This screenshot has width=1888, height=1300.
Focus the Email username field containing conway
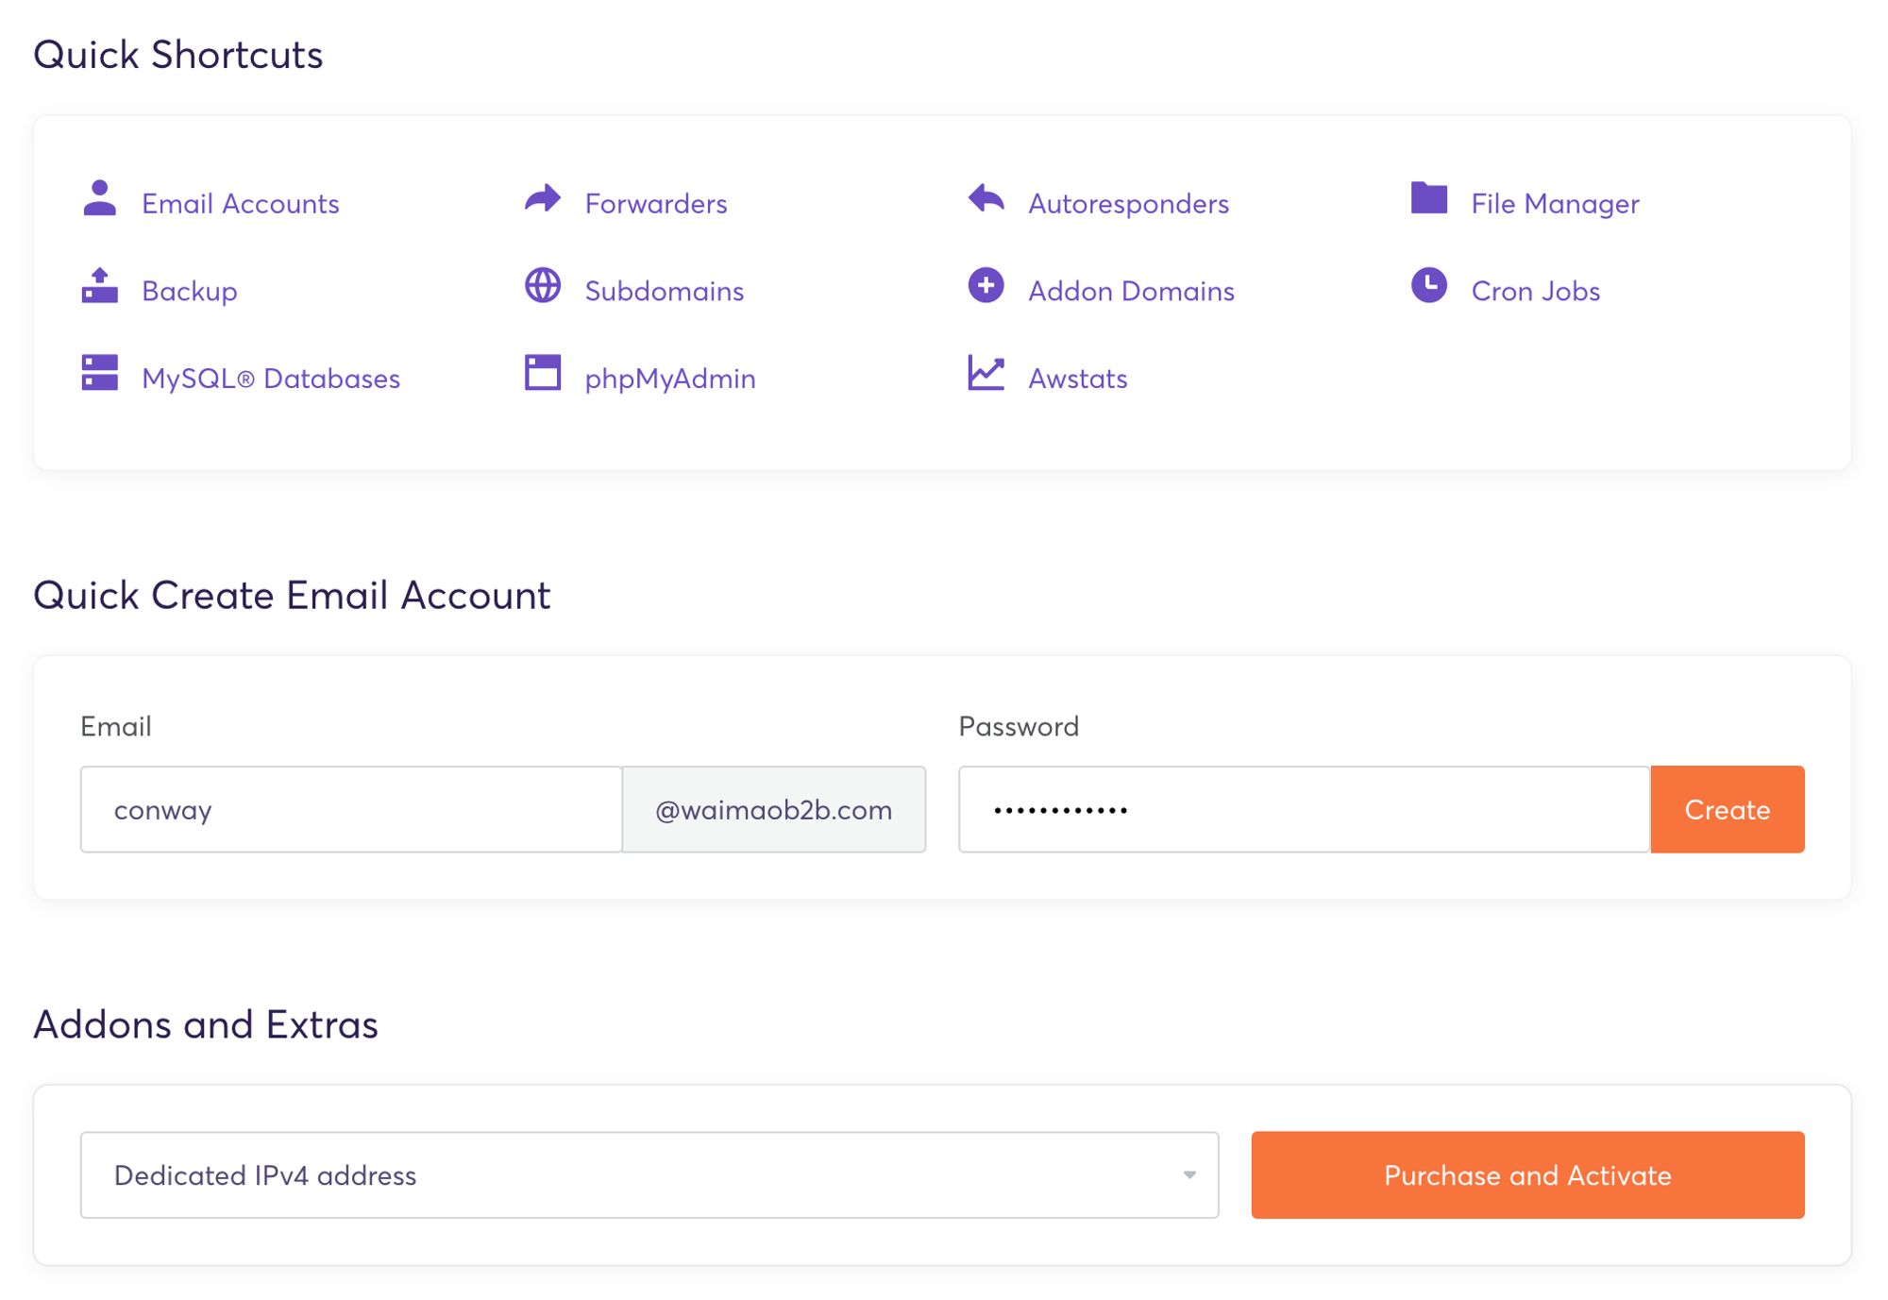pyautogui.click(x=350, y=810)
